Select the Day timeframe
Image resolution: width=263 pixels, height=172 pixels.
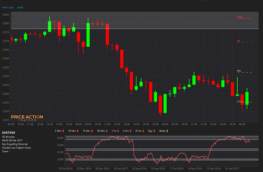tap(150, 131)
